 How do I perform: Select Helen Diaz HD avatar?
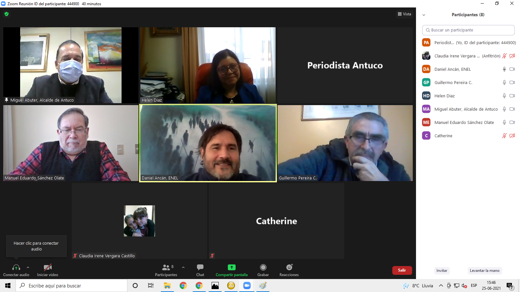[x=426, y=96]
